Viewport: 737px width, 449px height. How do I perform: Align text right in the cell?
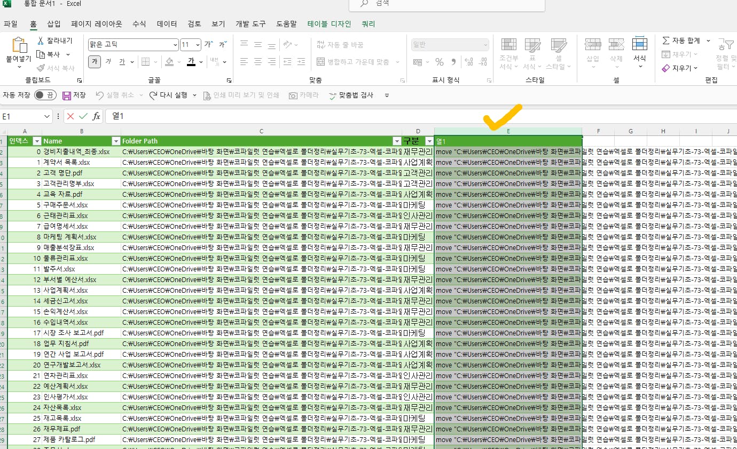[272, 62]
